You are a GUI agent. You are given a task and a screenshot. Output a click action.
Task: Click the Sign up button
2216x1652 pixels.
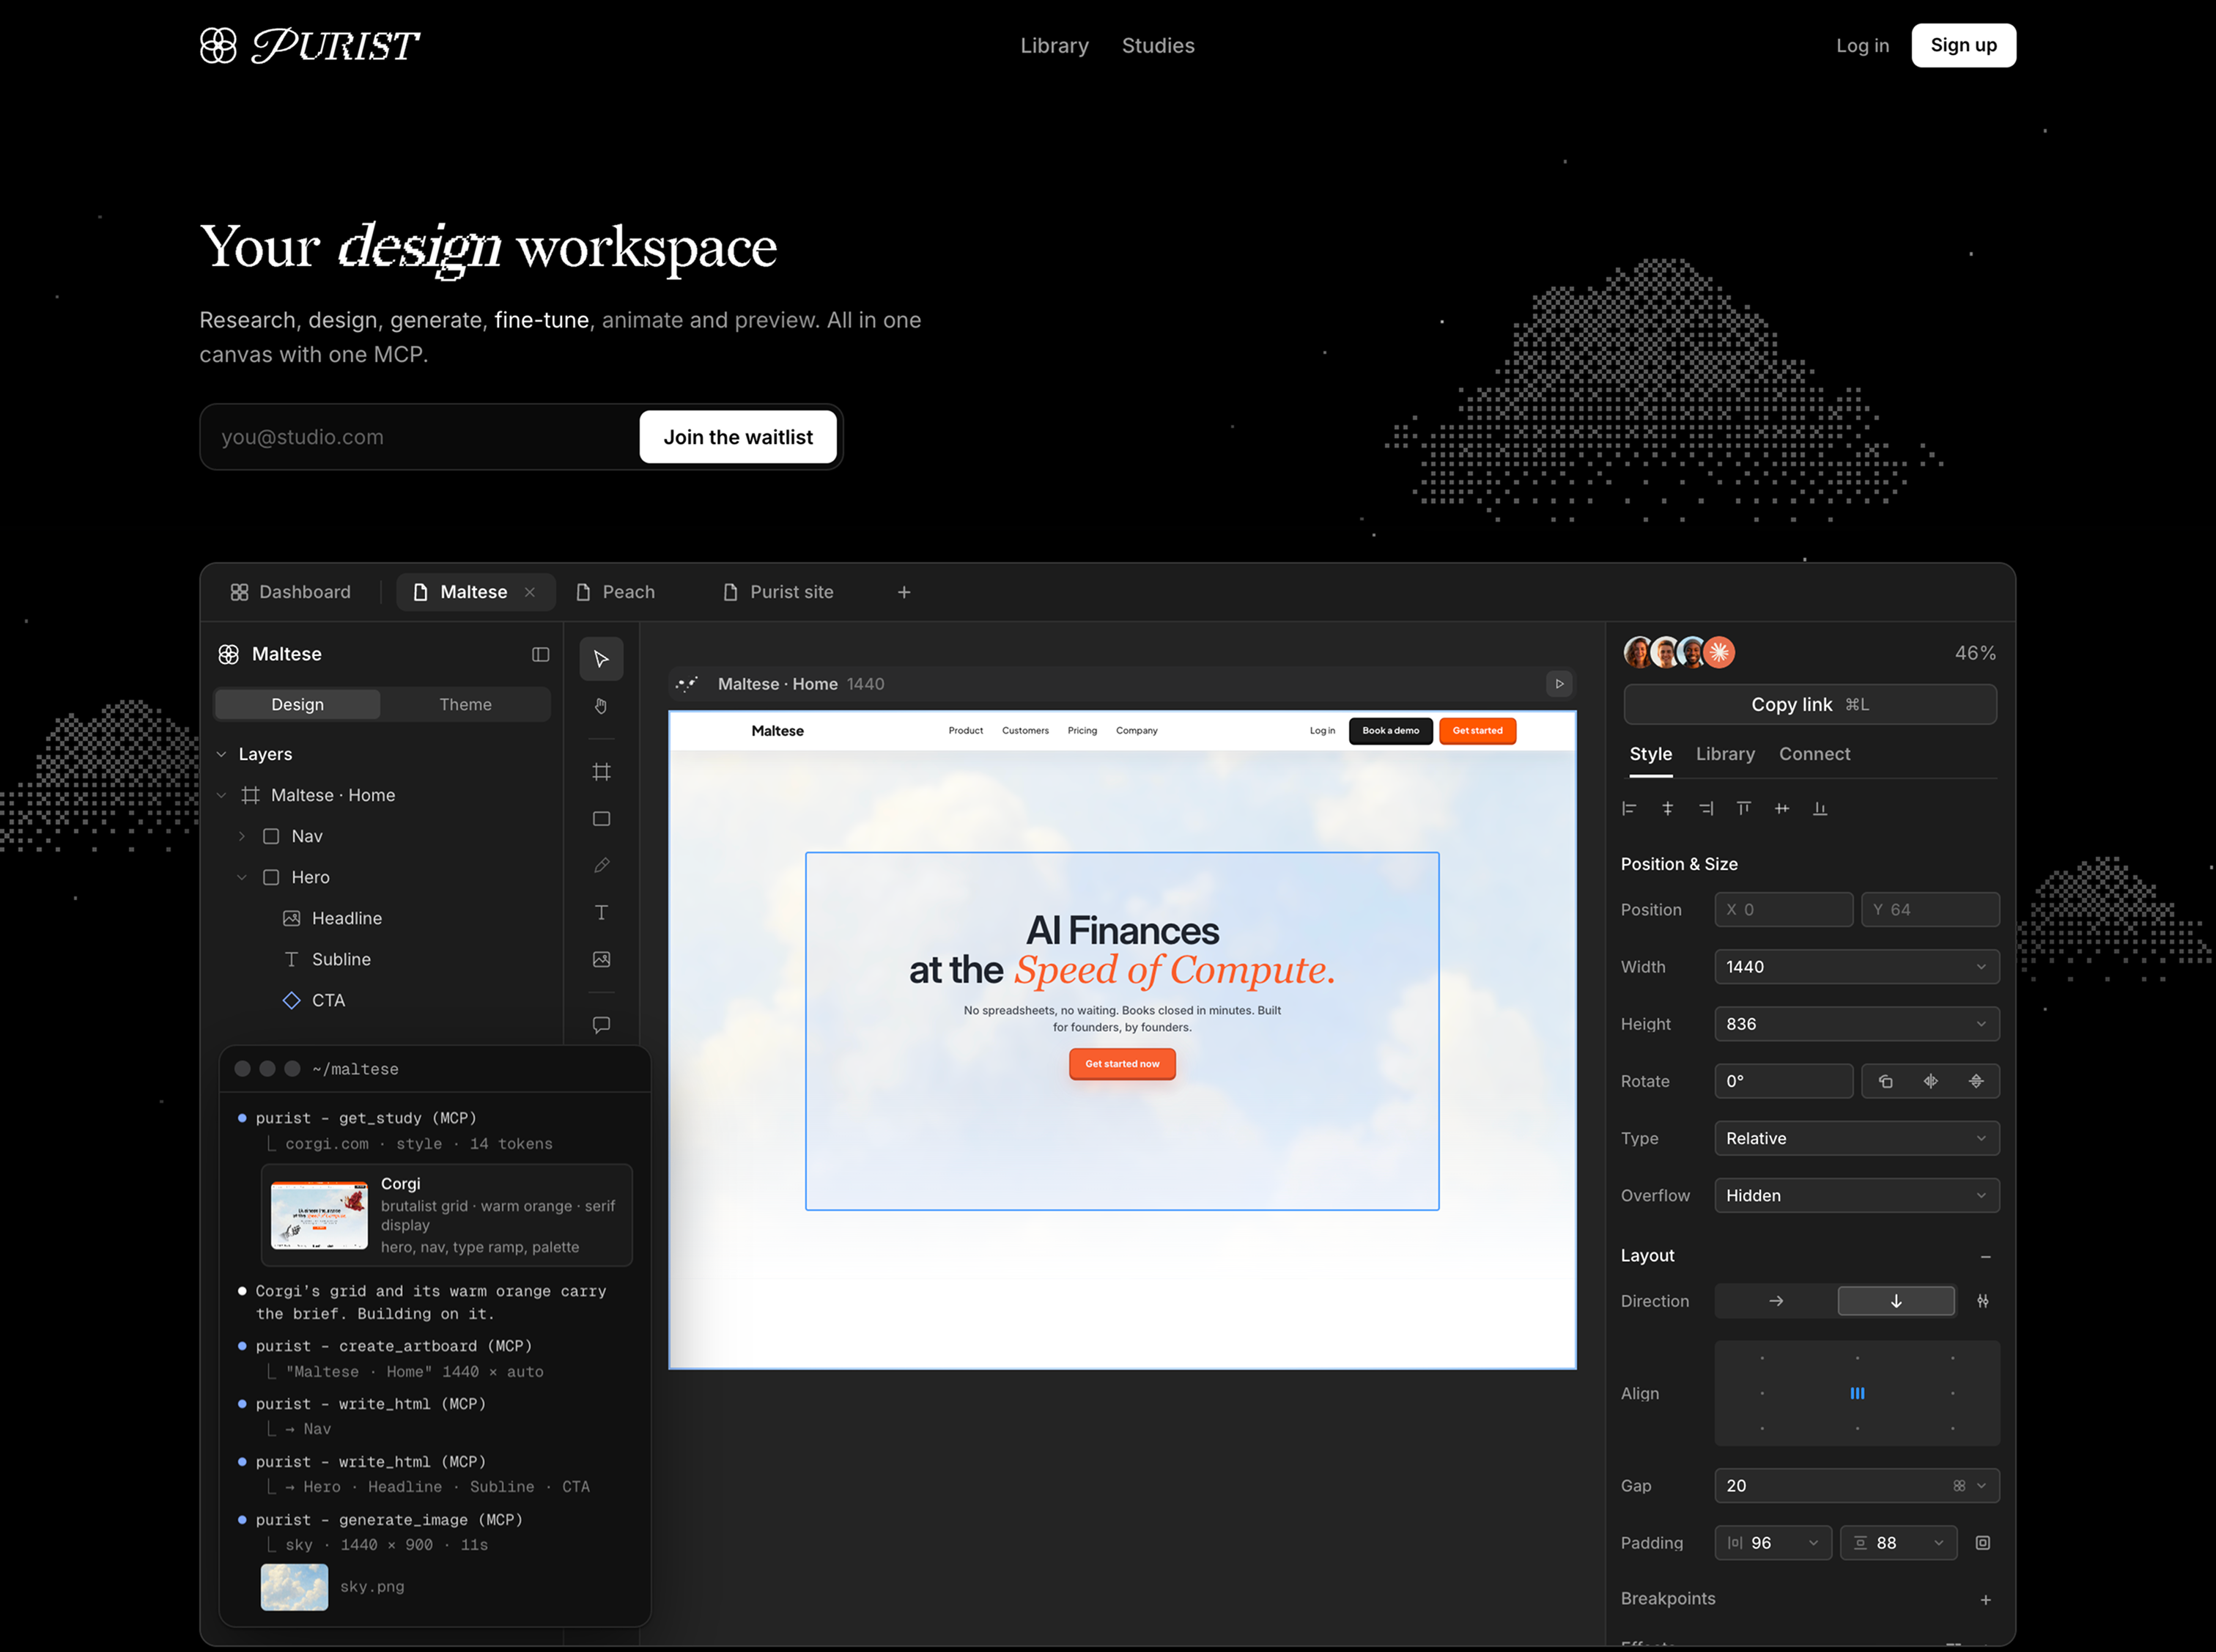point(1962,45)
